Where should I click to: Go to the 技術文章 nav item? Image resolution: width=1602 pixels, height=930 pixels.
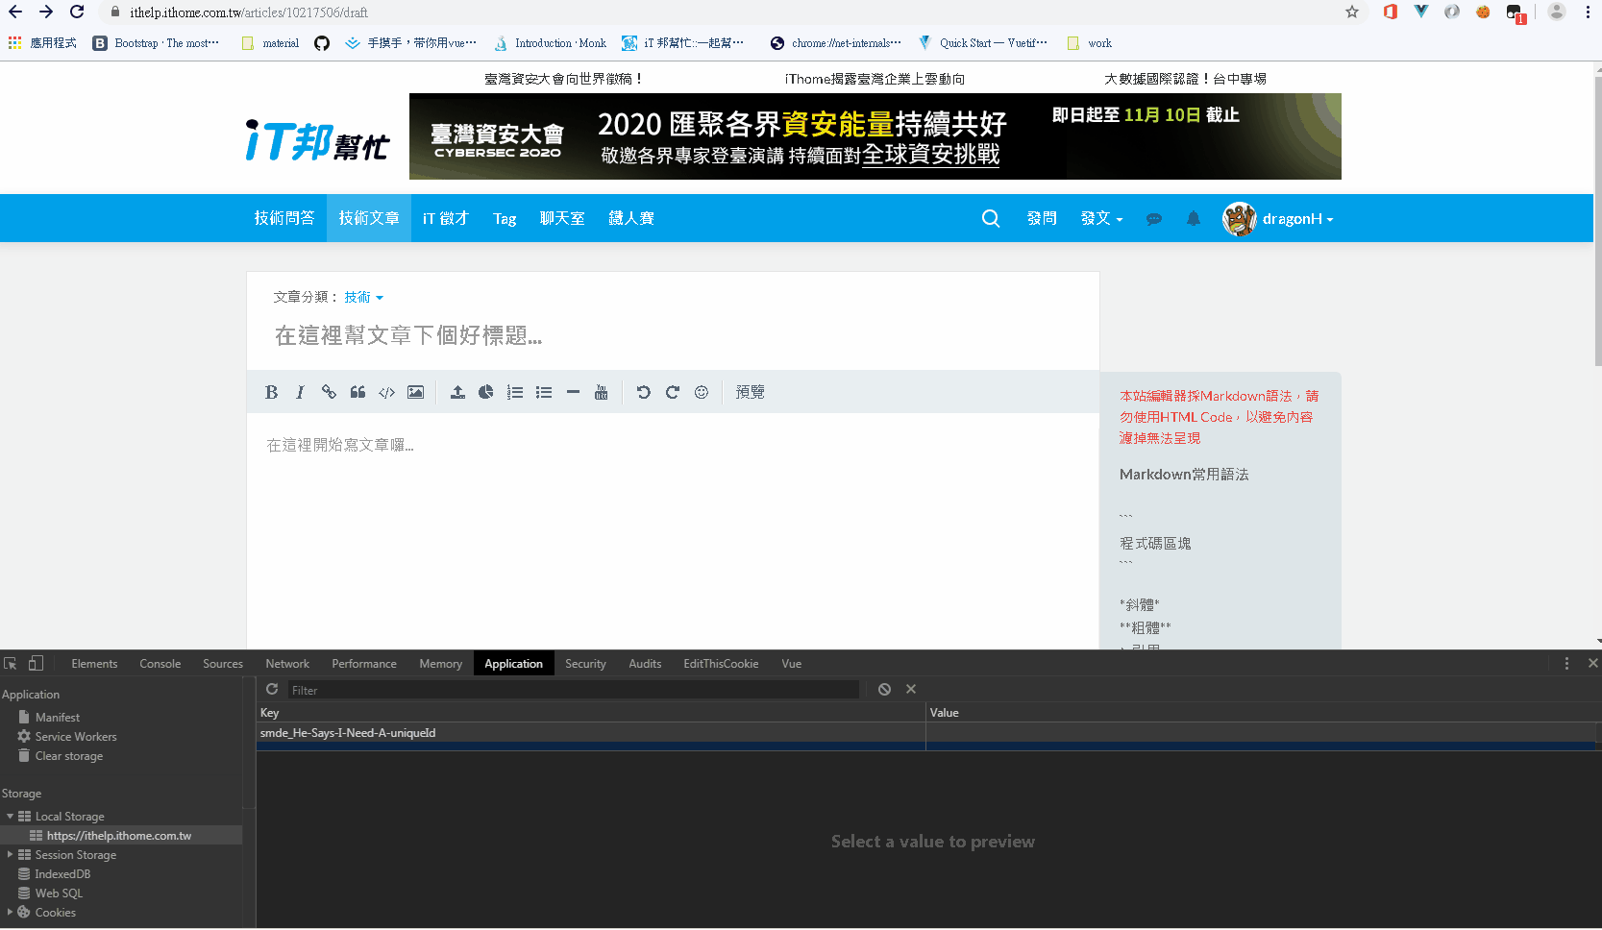(369, 218)
